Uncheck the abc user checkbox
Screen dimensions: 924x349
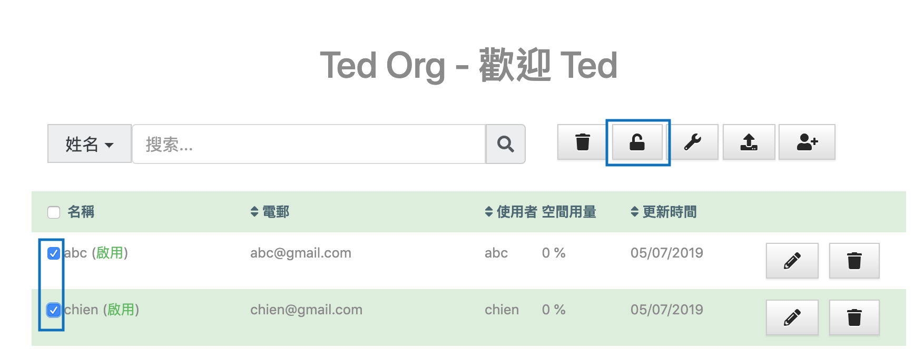(54, 253)
